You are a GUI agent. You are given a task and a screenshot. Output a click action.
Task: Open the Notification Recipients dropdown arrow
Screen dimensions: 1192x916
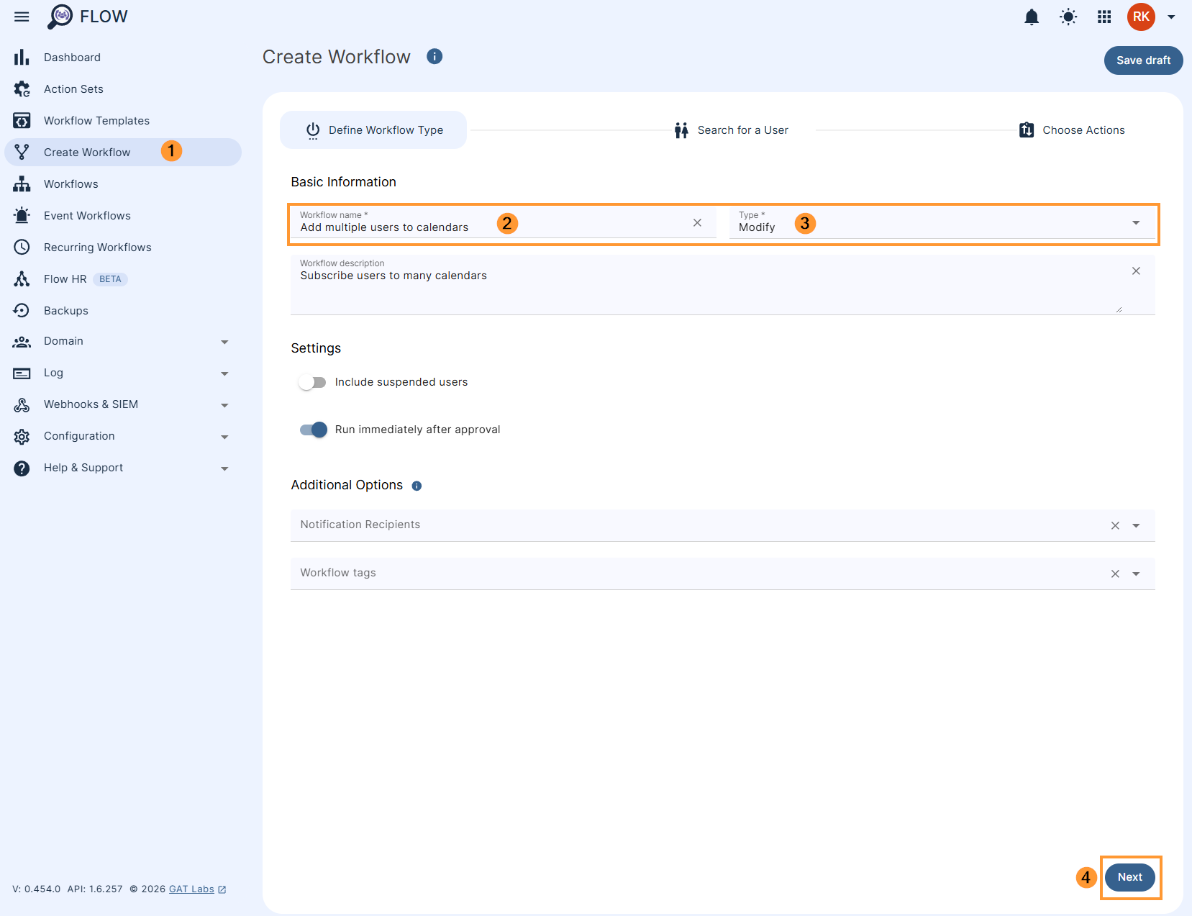pos(1137,526)
